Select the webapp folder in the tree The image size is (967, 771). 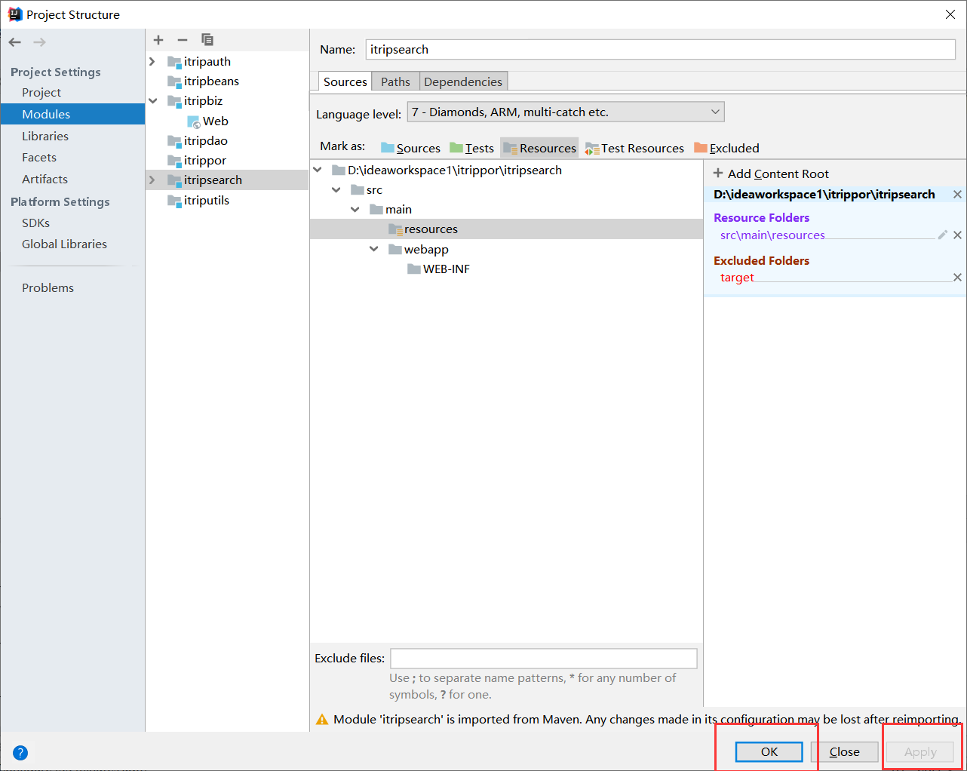(x=426, y=249)
